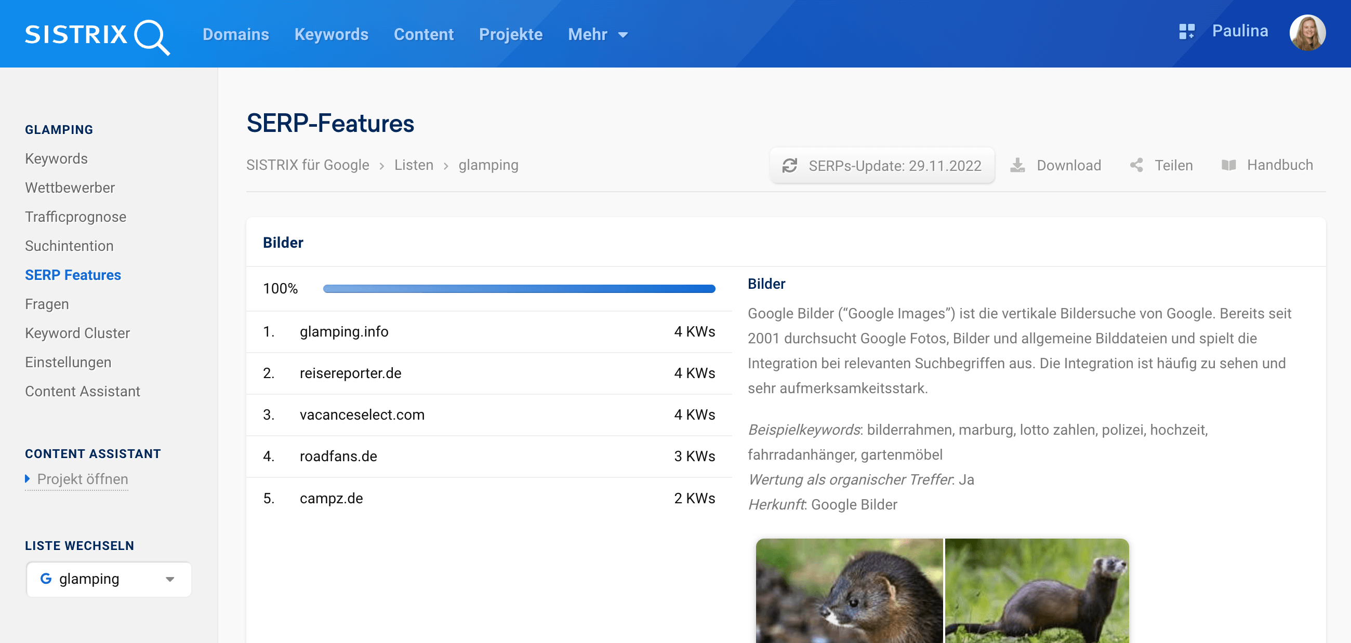The height and width of the screenshot is (643, 1351).
Task: Select the Keywords menu item
Action: (332, 34)
